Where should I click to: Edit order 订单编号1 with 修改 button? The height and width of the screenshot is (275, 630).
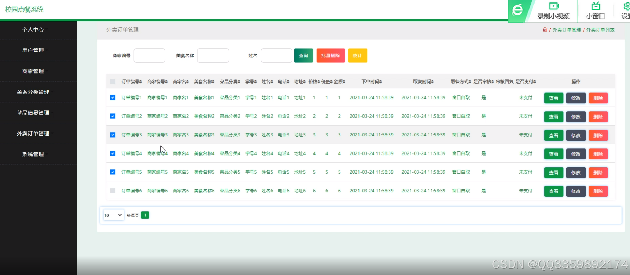coord(576,98)
